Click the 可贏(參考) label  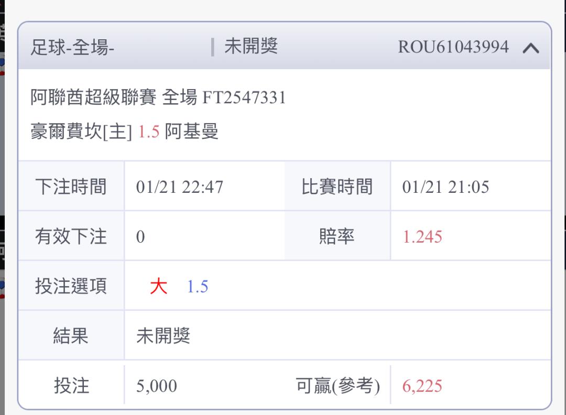coord(338,386)
